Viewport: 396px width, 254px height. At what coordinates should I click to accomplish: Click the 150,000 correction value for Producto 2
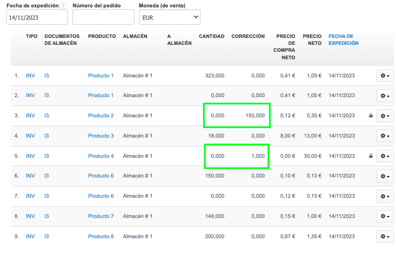pyautogui.click(x=255, y=116)
